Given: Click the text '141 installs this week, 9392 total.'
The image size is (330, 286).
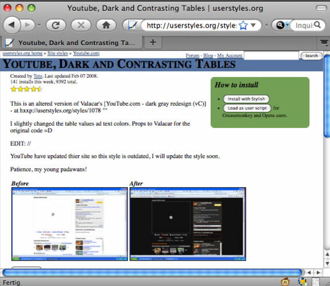Looking at the screenshot, I should pyautogui.click(x=44, y=82).
